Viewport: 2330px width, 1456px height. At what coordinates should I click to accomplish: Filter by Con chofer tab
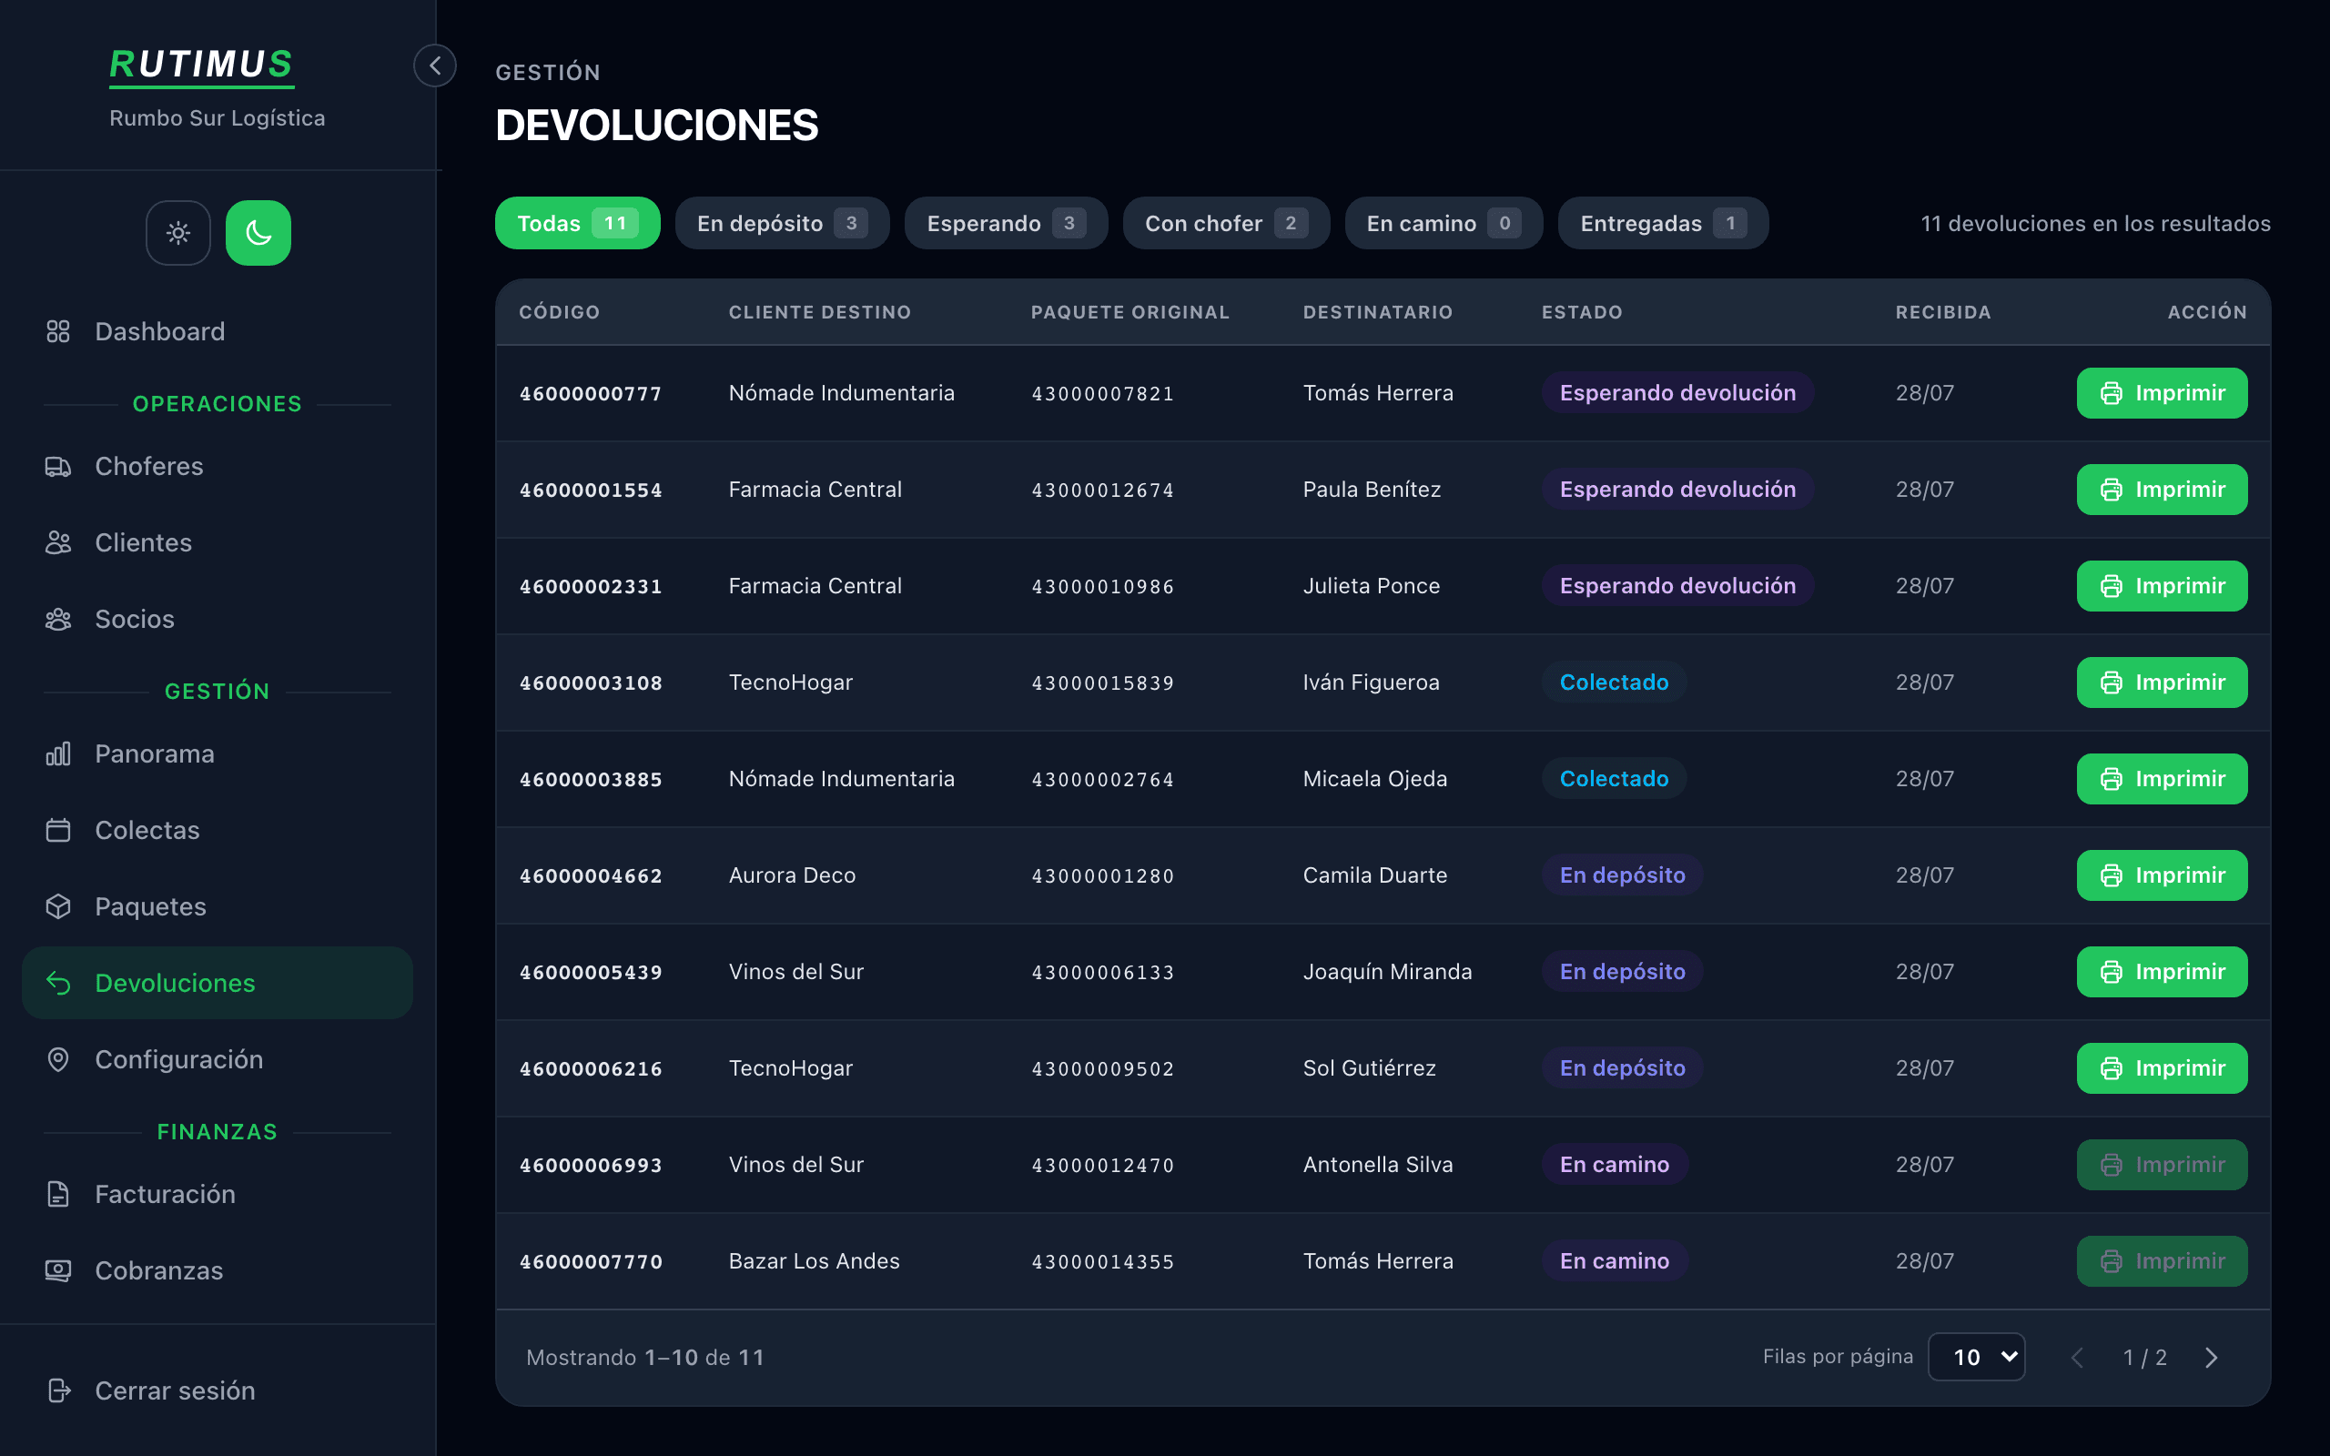(x=1226, y=224)
